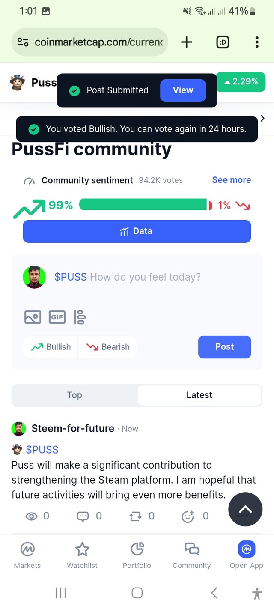This screenshot has height=609, width=274.
Task: Add a poll to post
Action: pyautogui.click(x=80, y=317)
